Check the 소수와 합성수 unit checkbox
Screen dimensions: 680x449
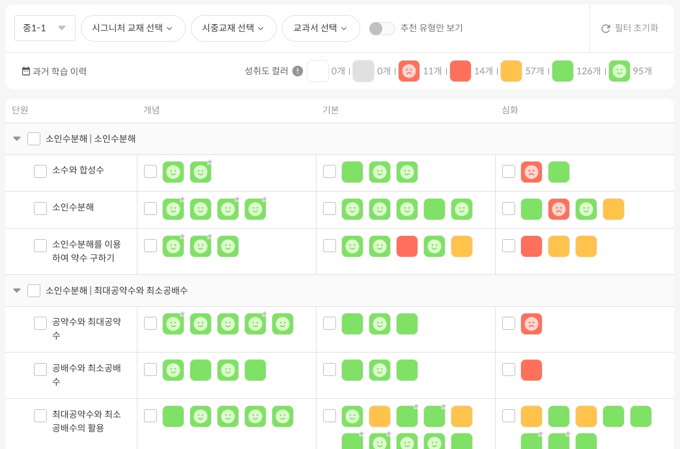[x=40, y=171]
